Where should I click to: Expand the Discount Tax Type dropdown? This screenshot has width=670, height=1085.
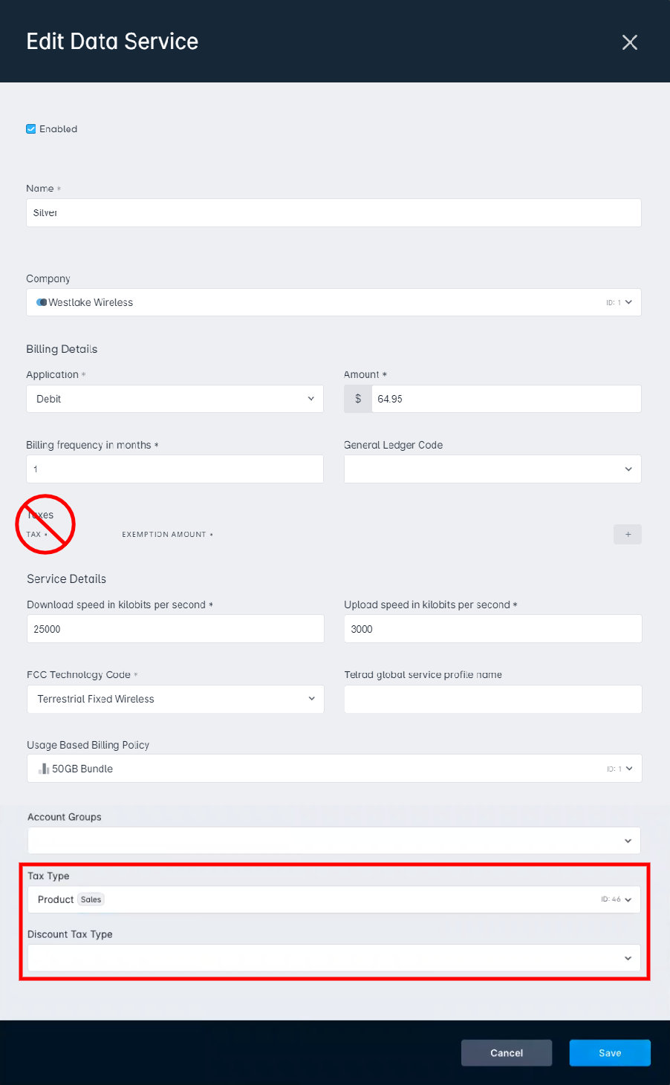334,958
